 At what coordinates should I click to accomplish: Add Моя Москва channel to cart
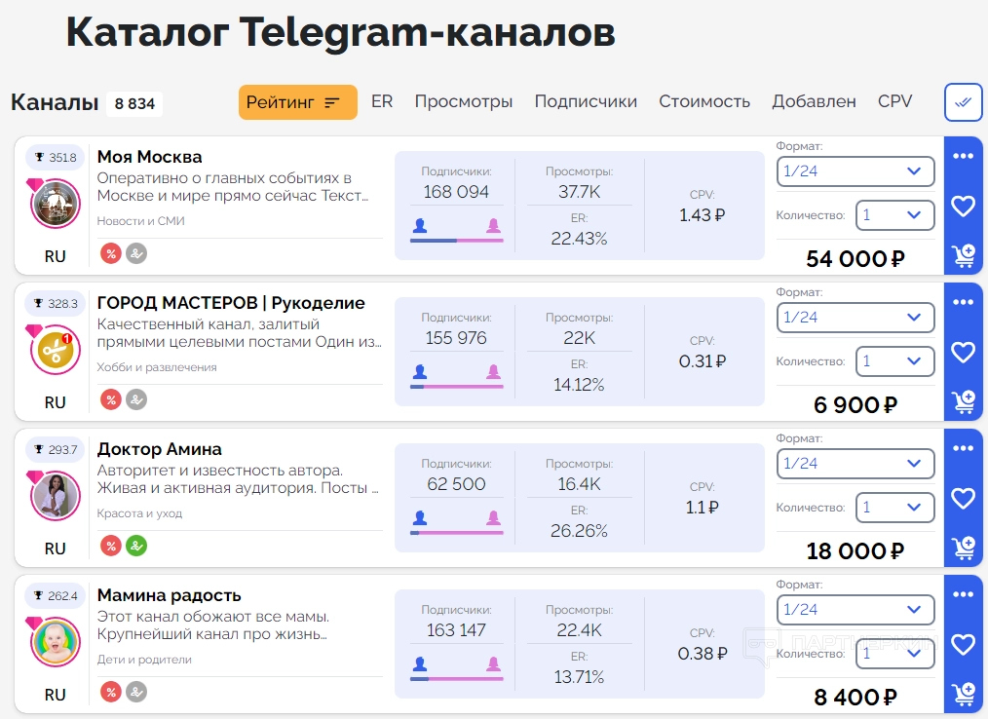pyautogui.click(x=964, y=256)
